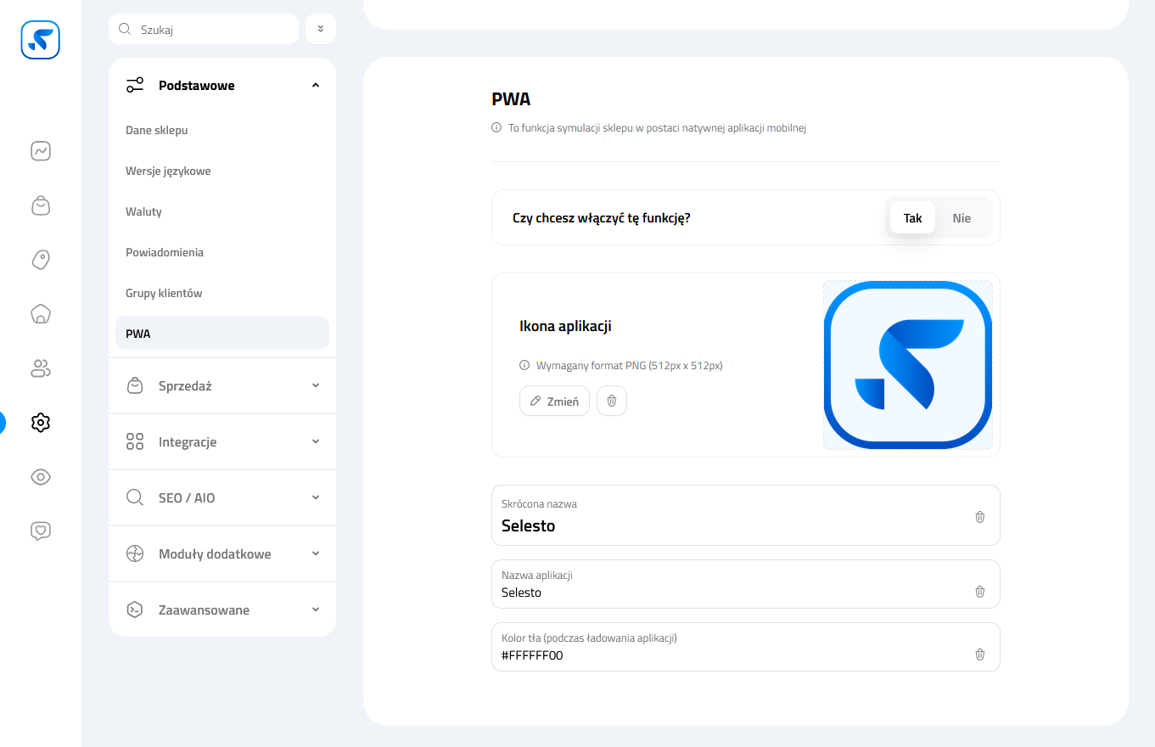
Task: Open the shopping bag orders icon in left rail
Action: [x=41, y=205]
